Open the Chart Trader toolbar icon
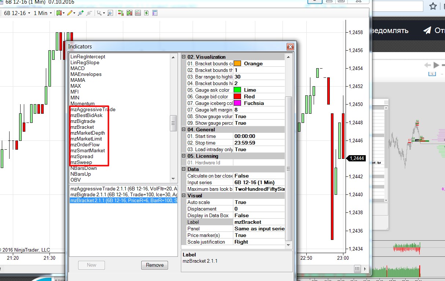Image resolution: width=445 pixels, height=281 pixels. [120, 13]
